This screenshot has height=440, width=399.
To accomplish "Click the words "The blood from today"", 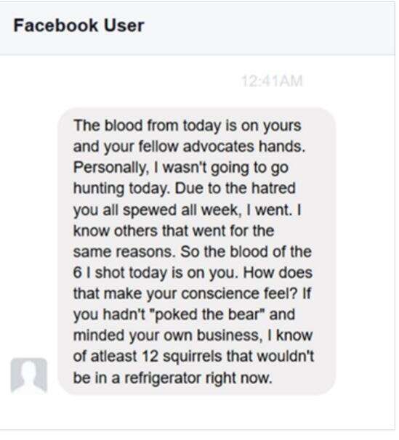I will [x=147, y=126].
